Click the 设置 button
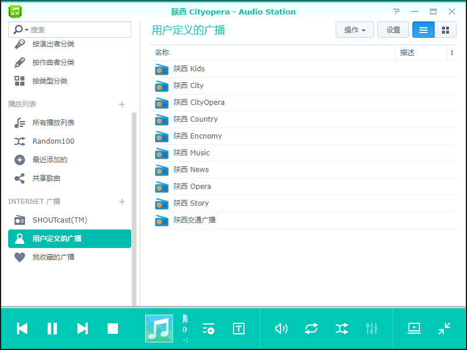This screenshot has width=467, height=350. pyautogui.click(x=393, y=30)
